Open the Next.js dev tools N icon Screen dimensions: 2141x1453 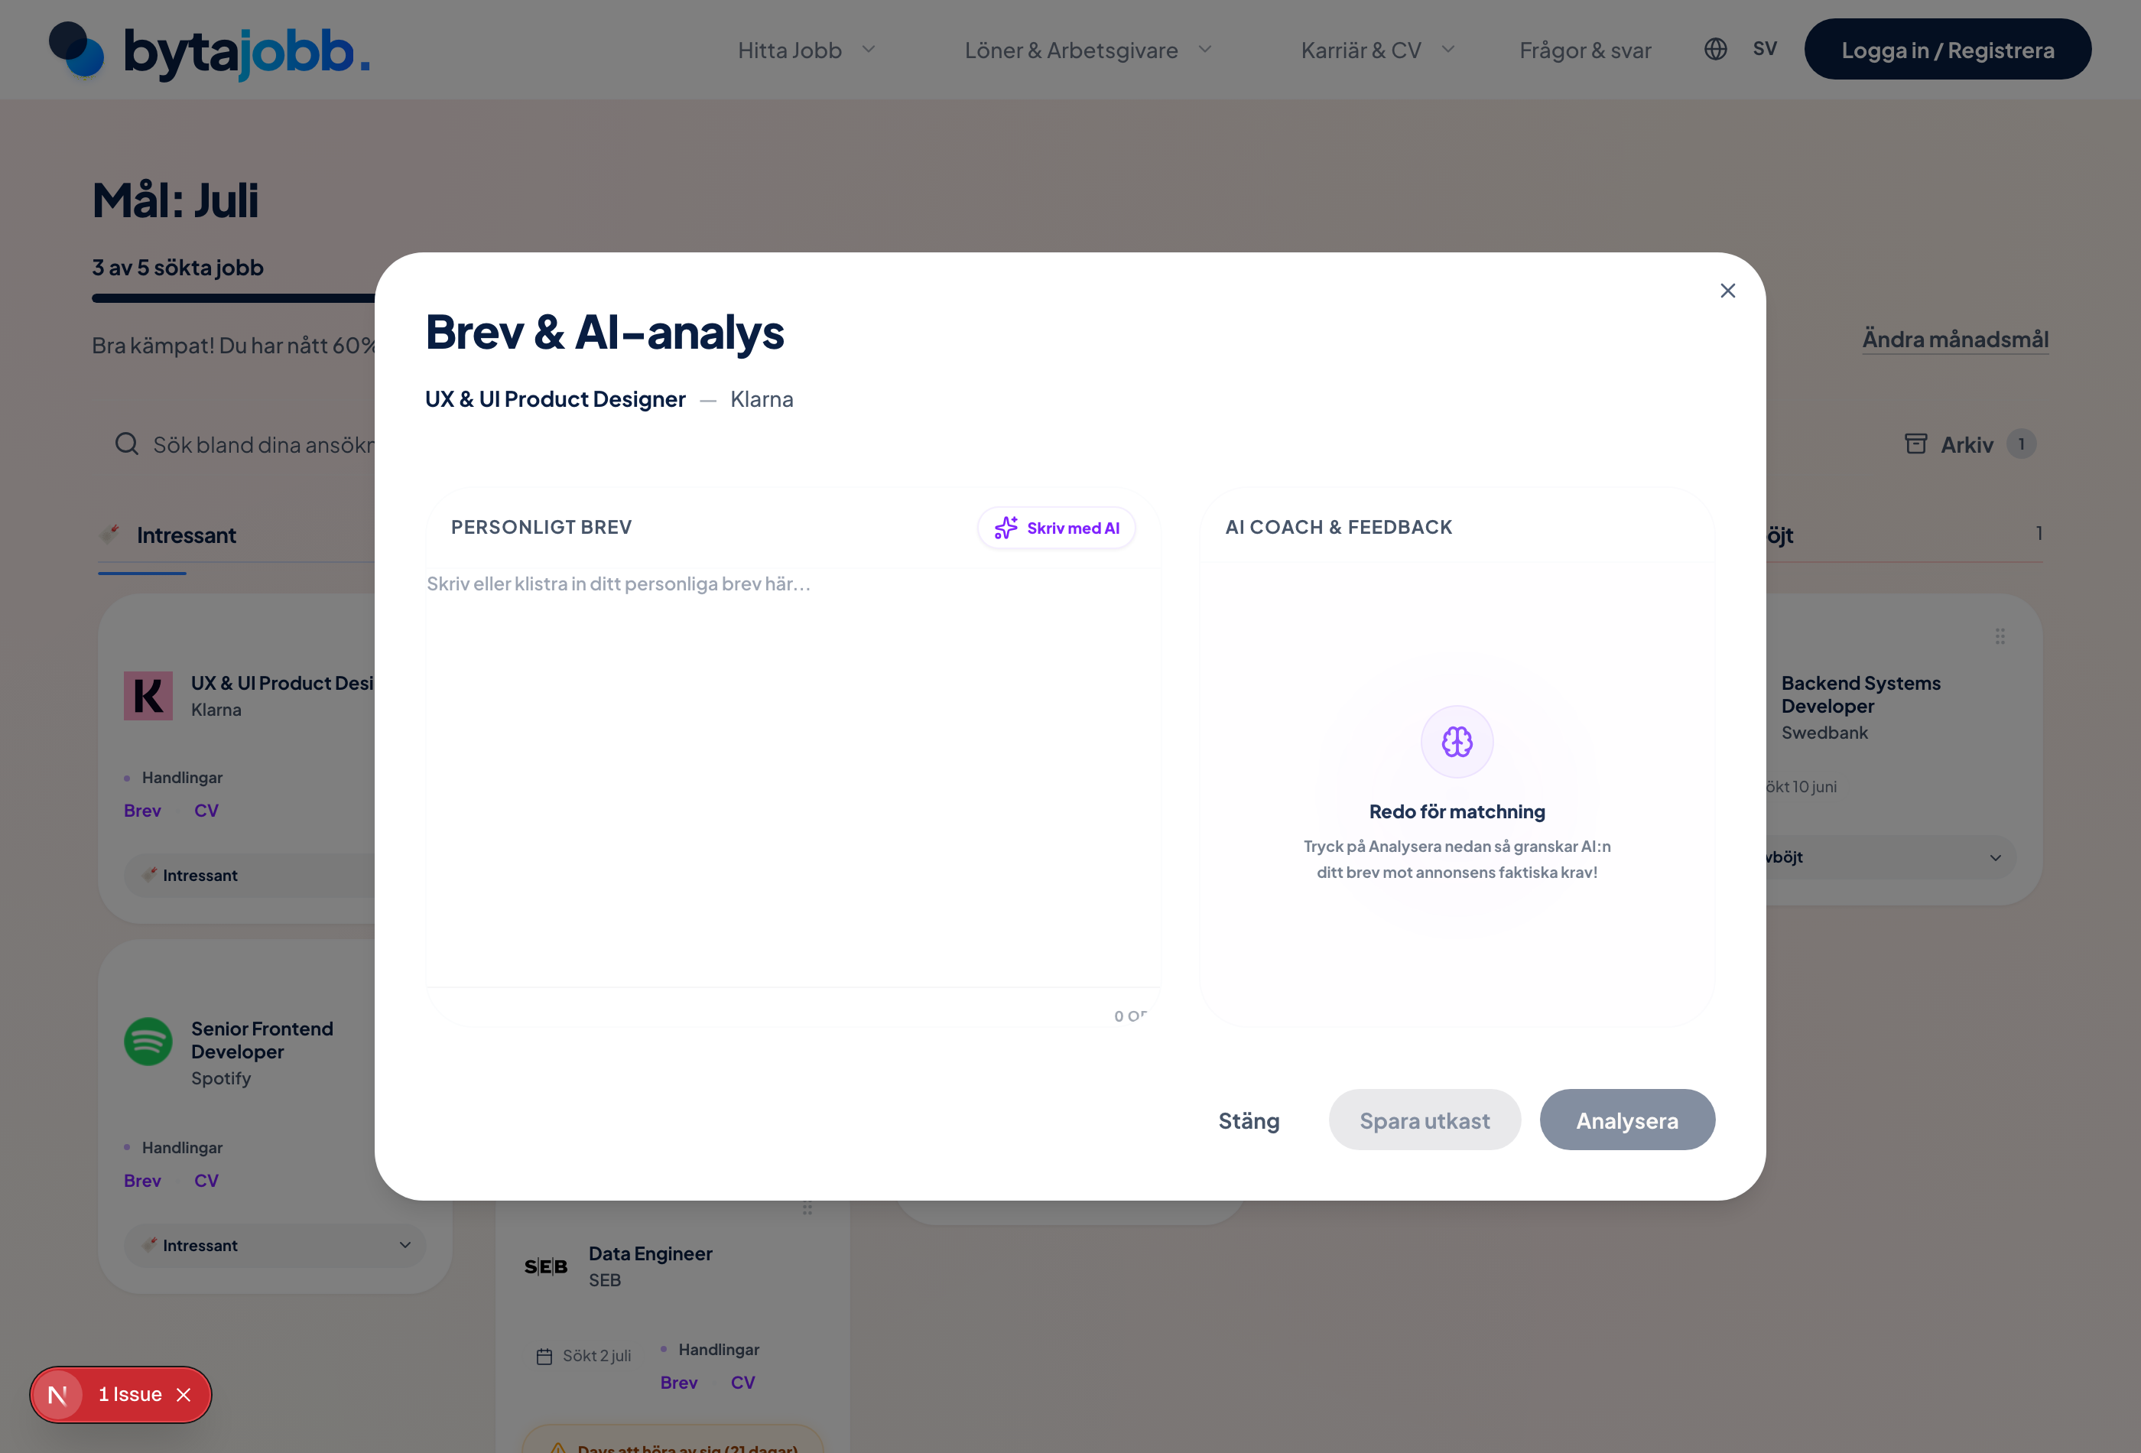click(x=57, y=1395)
